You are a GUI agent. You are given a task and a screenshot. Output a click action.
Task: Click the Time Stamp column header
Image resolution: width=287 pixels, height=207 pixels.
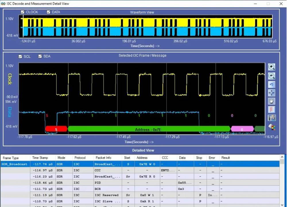point(40,158)
